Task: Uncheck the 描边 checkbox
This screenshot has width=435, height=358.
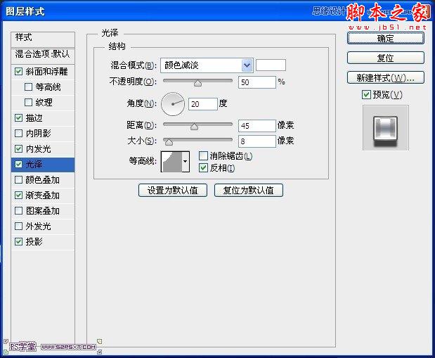Action: click(18, 118)
